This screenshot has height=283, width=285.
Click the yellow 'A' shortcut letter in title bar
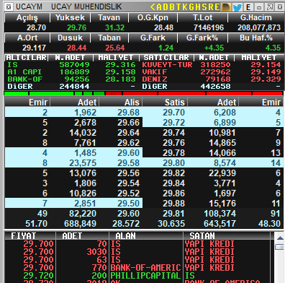159,6
